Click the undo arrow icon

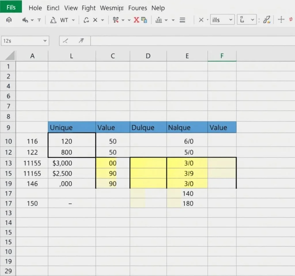click(x=26, y=20)
